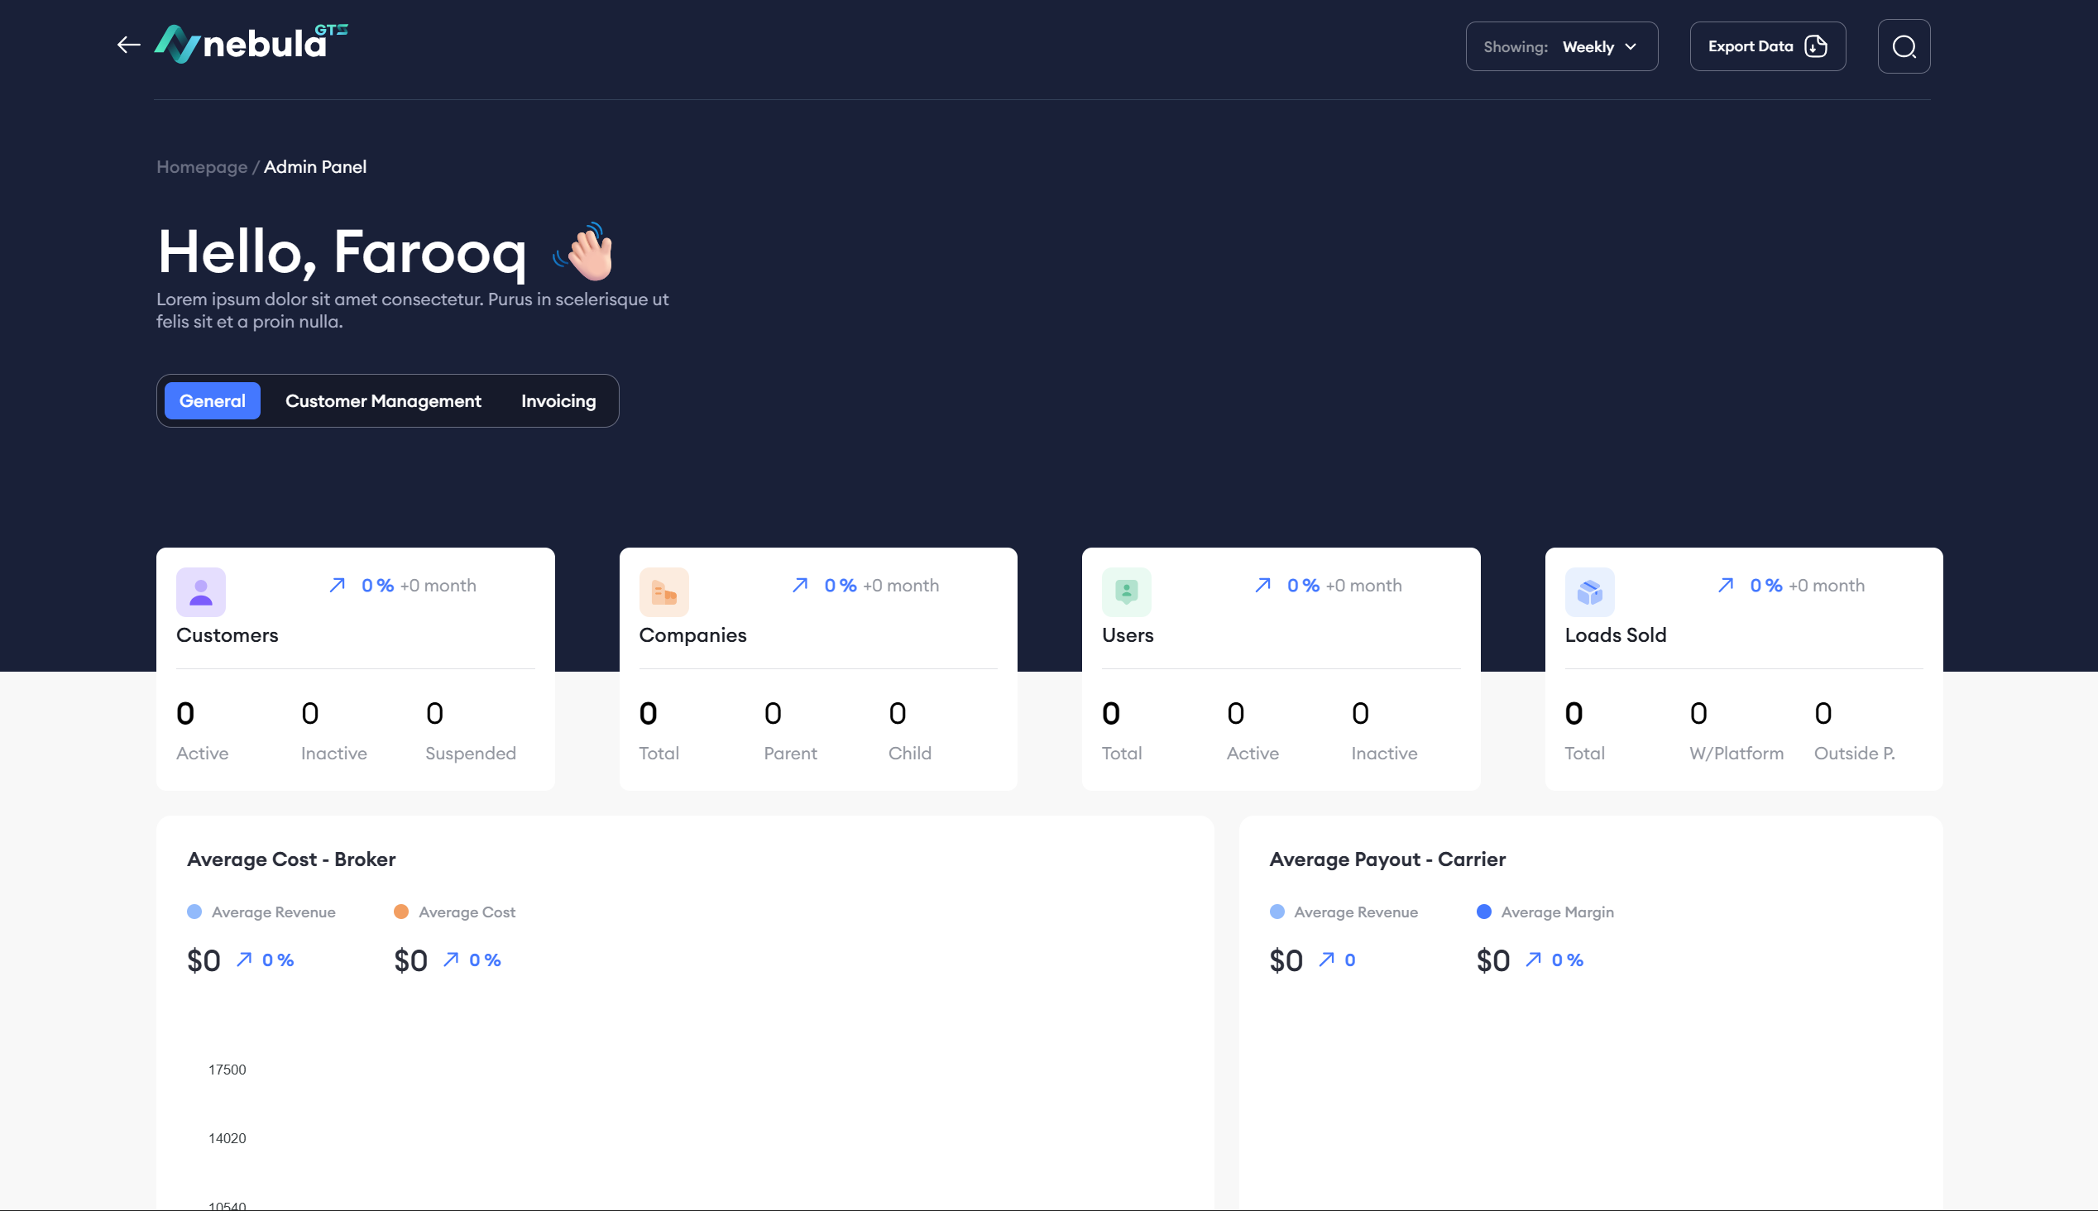Image resolution: width=2098 pixels, height=1211 pixels.
Task: Click the back arrow icon
Action: [129, 45]
